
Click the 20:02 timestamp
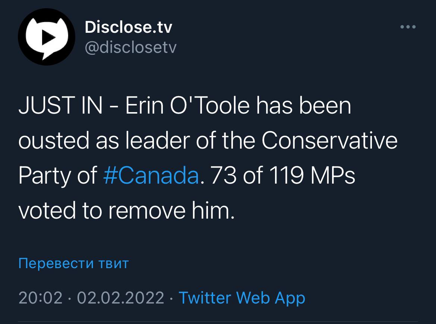pos(40,298)
